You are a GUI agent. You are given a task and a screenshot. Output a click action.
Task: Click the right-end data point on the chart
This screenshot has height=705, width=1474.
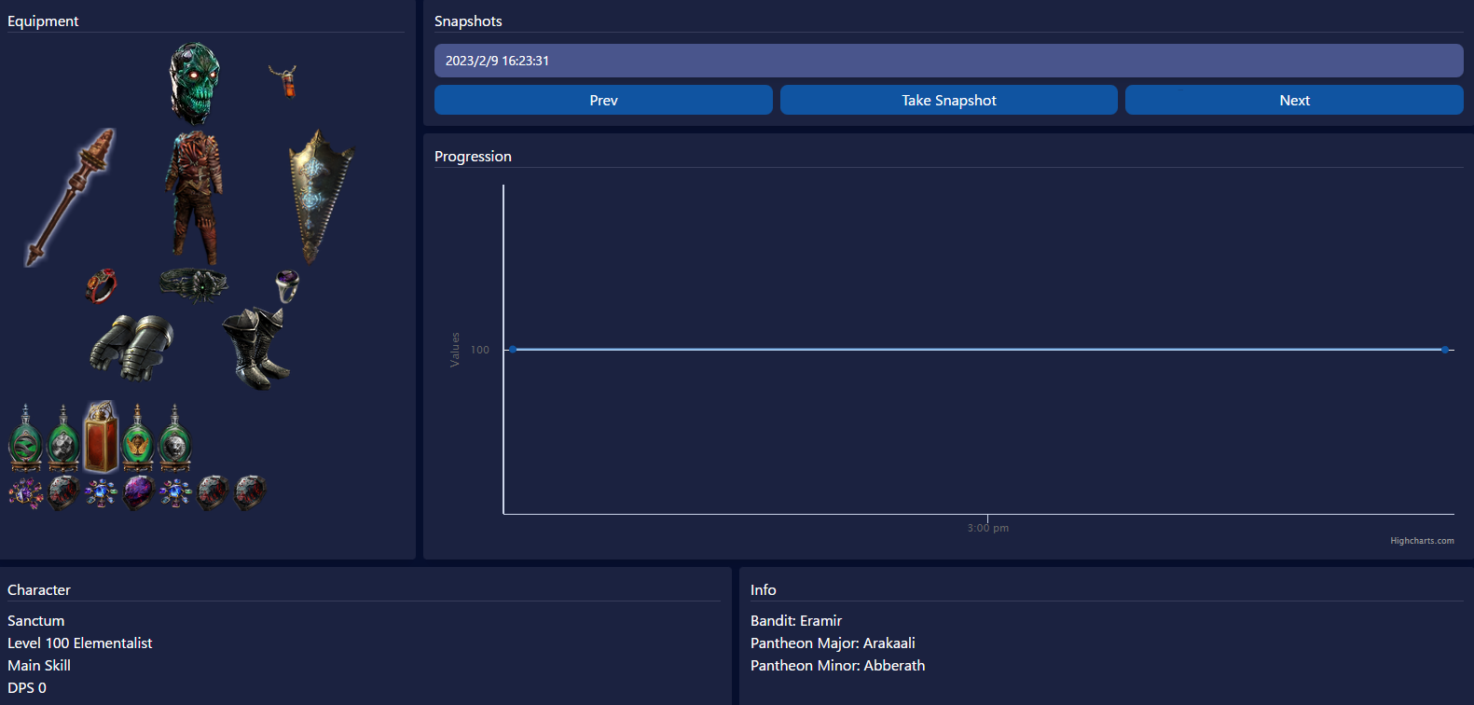click(x=1445, y=350)
